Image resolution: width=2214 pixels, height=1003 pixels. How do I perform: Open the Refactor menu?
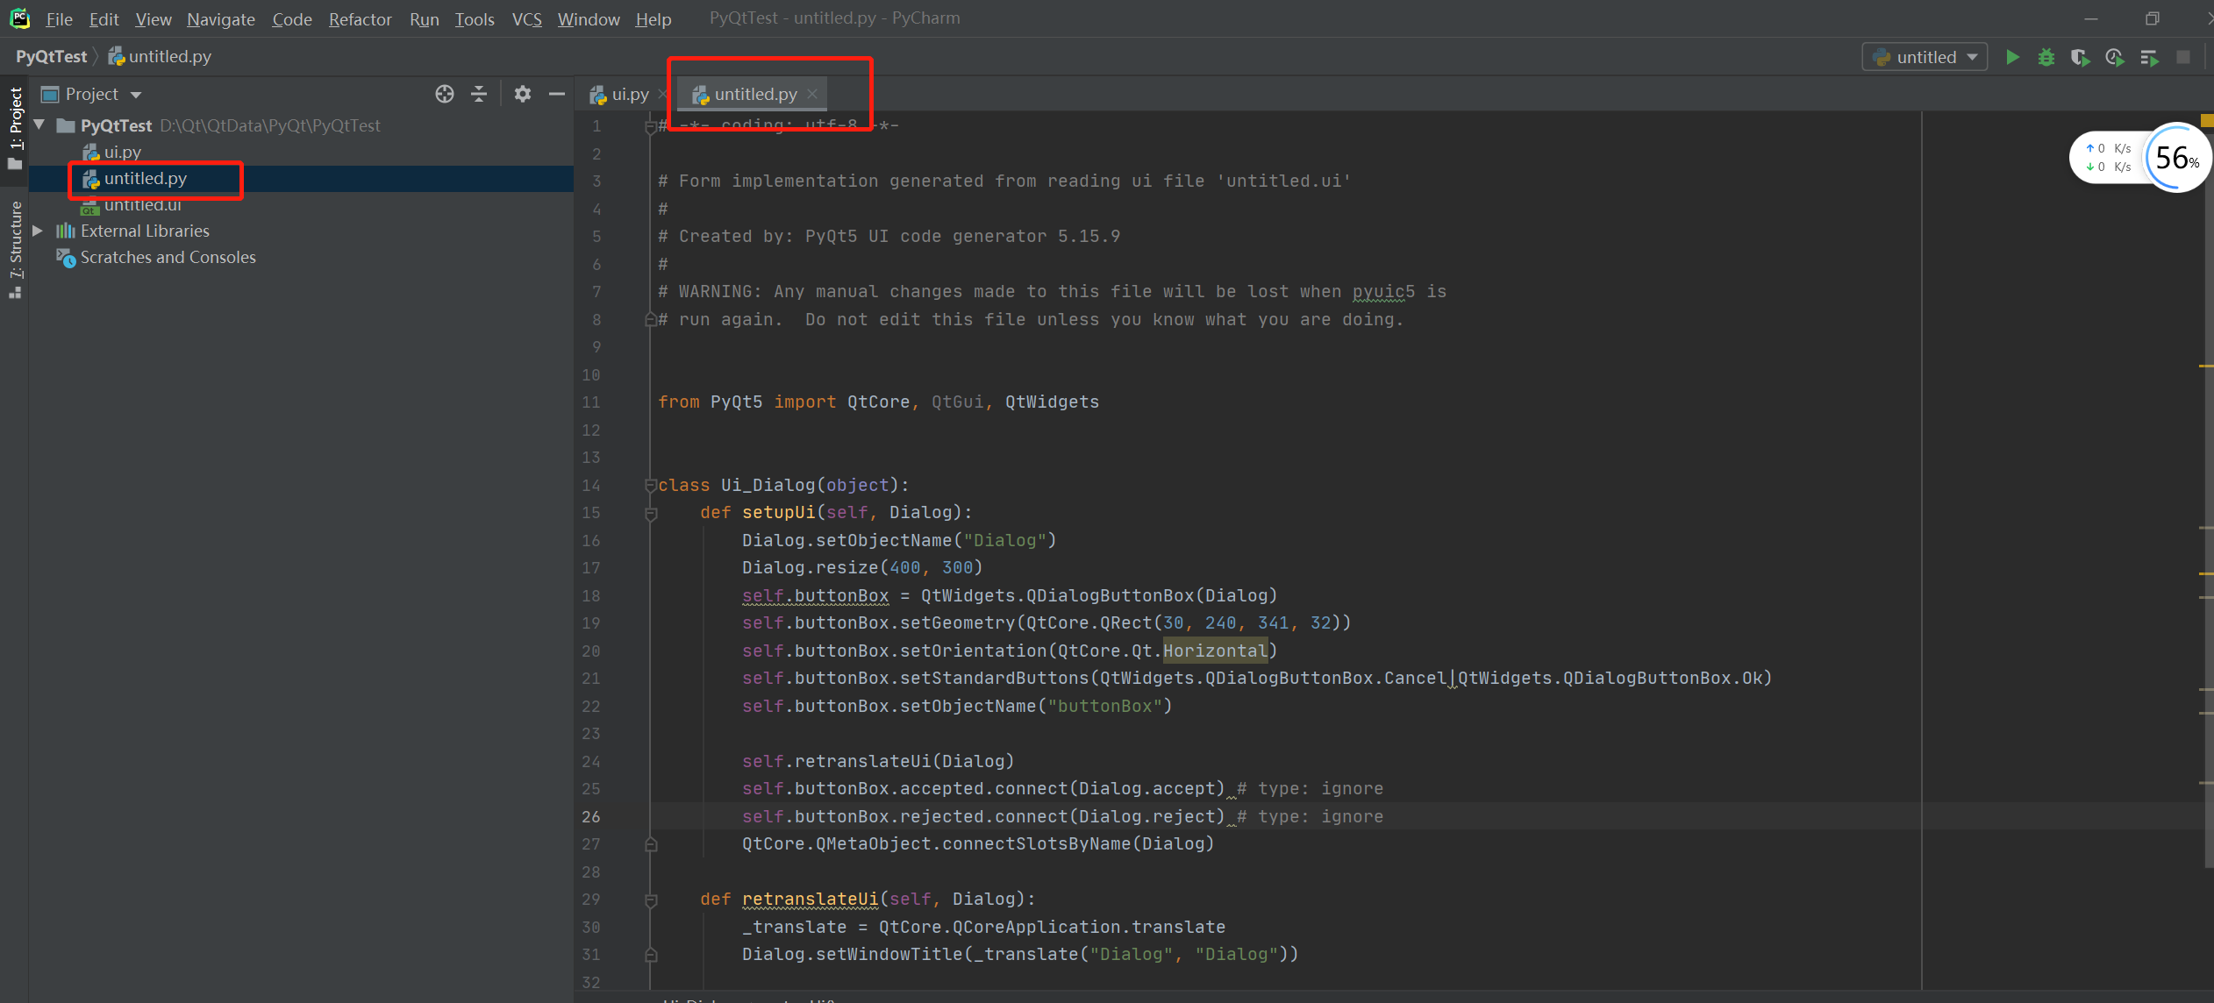coord(360,18)
